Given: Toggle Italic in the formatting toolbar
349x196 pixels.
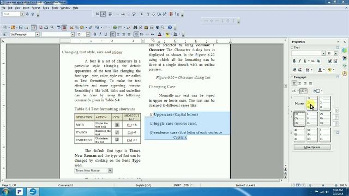Looking at the screenshot, I should point(100,34).
